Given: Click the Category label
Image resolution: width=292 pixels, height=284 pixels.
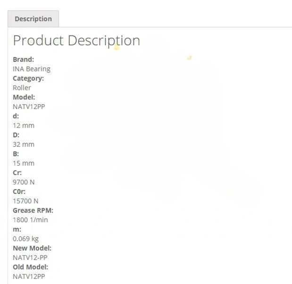Looking at the screenshot, I should [x=28, y=79].
